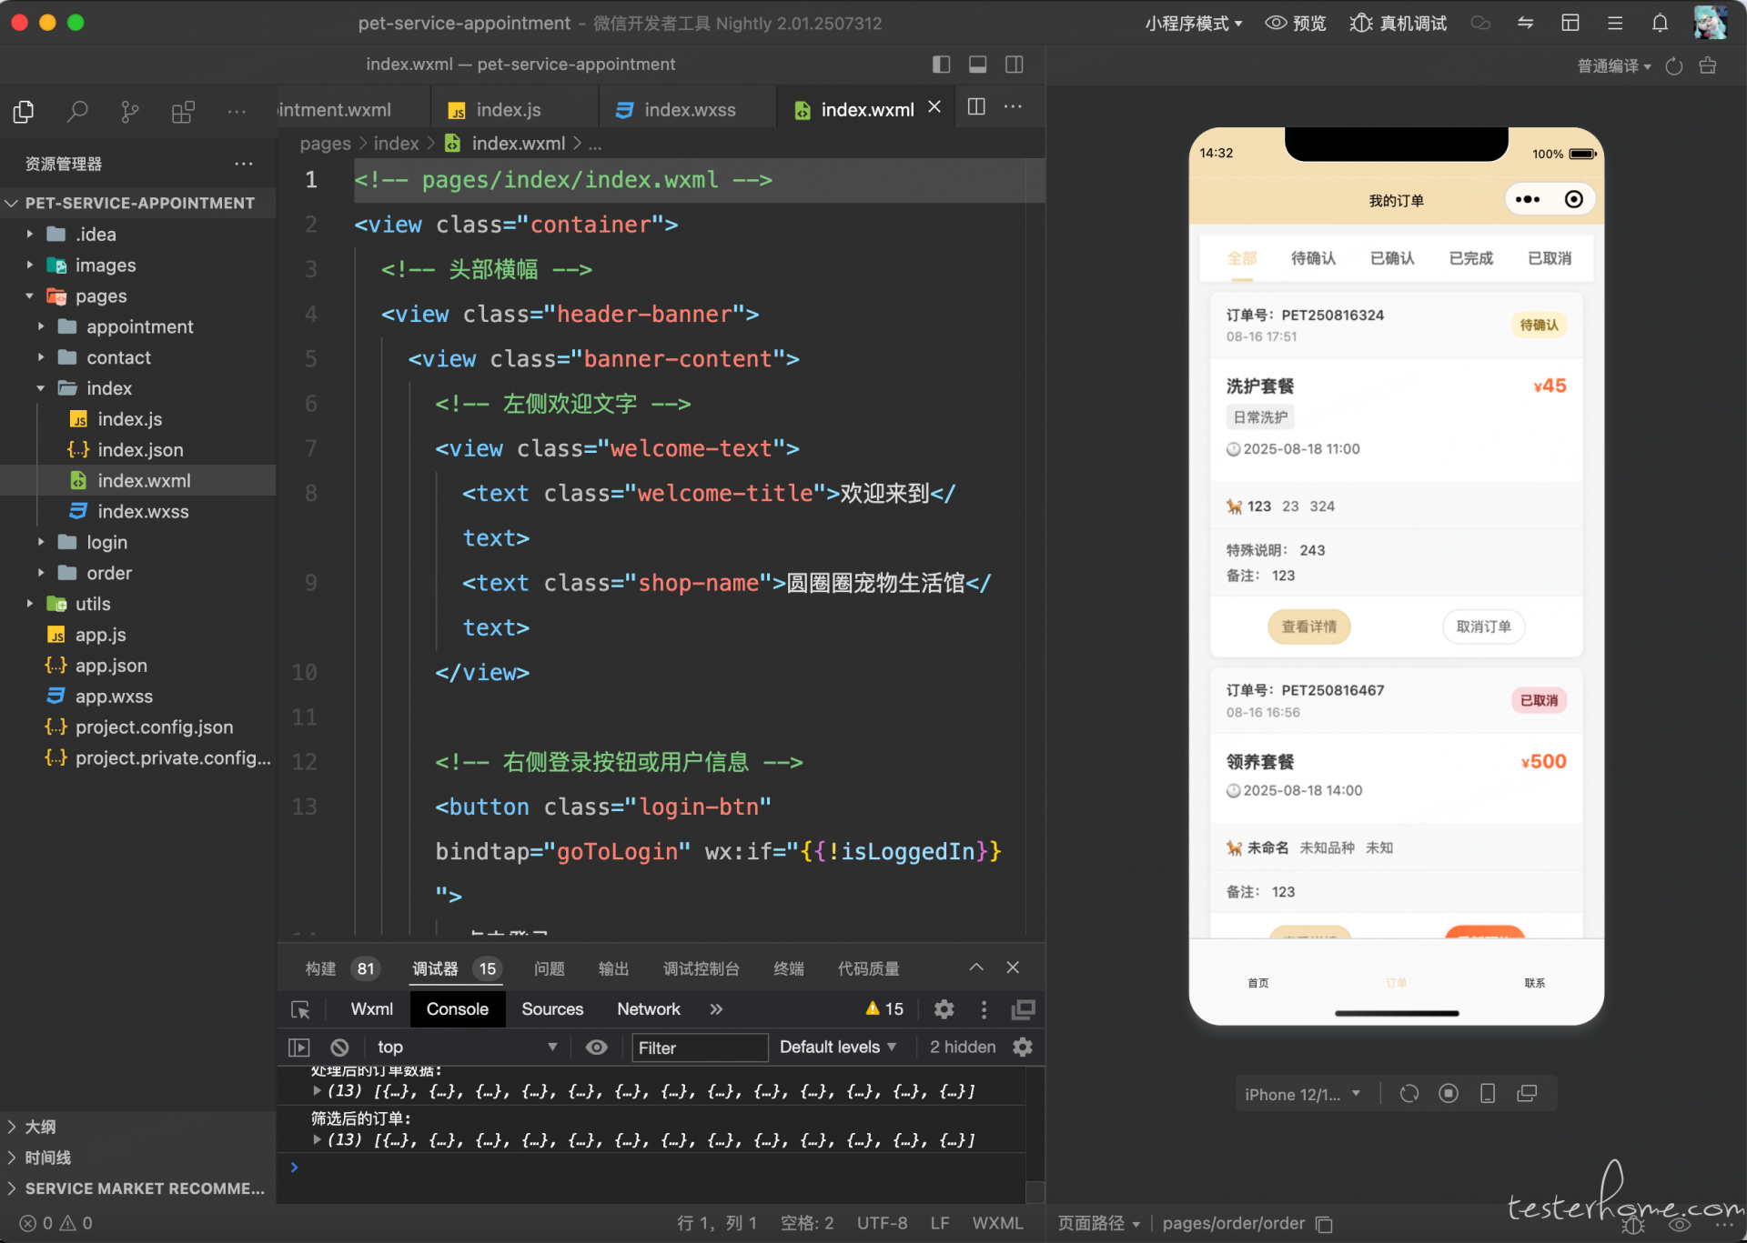Collapse the pages folder
The height and width of the screenshot is (1243, 1747).
(x=101, y=296)
